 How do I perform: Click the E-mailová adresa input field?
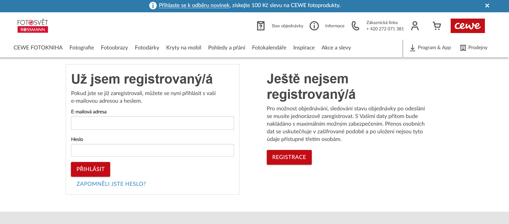point(152,123)
